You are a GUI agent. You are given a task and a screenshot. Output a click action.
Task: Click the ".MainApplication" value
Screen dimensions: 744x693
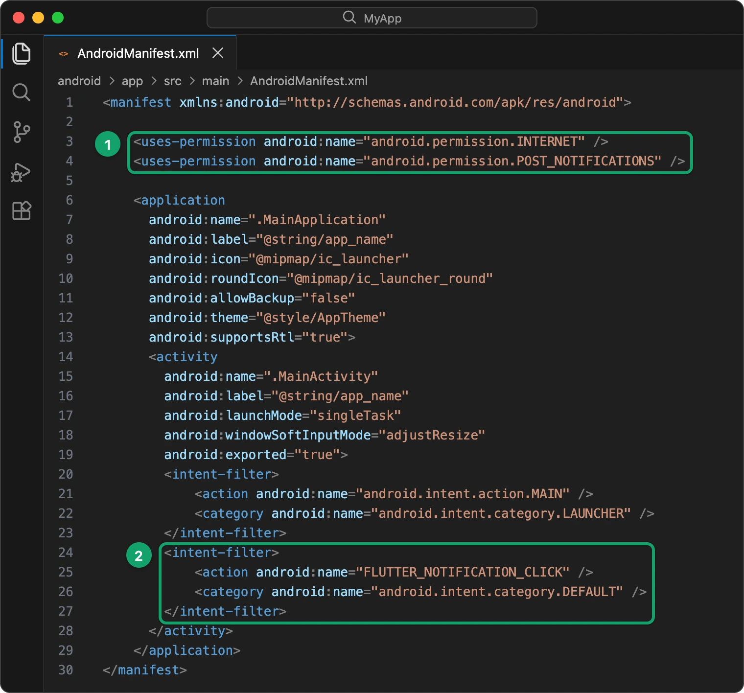click(317, 220)
